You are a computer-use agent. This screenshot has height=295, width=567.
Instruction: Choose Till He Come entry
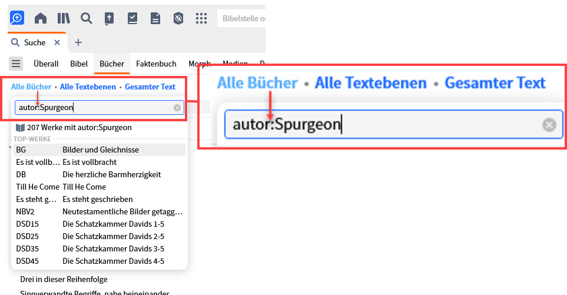[x=100, y=187]
